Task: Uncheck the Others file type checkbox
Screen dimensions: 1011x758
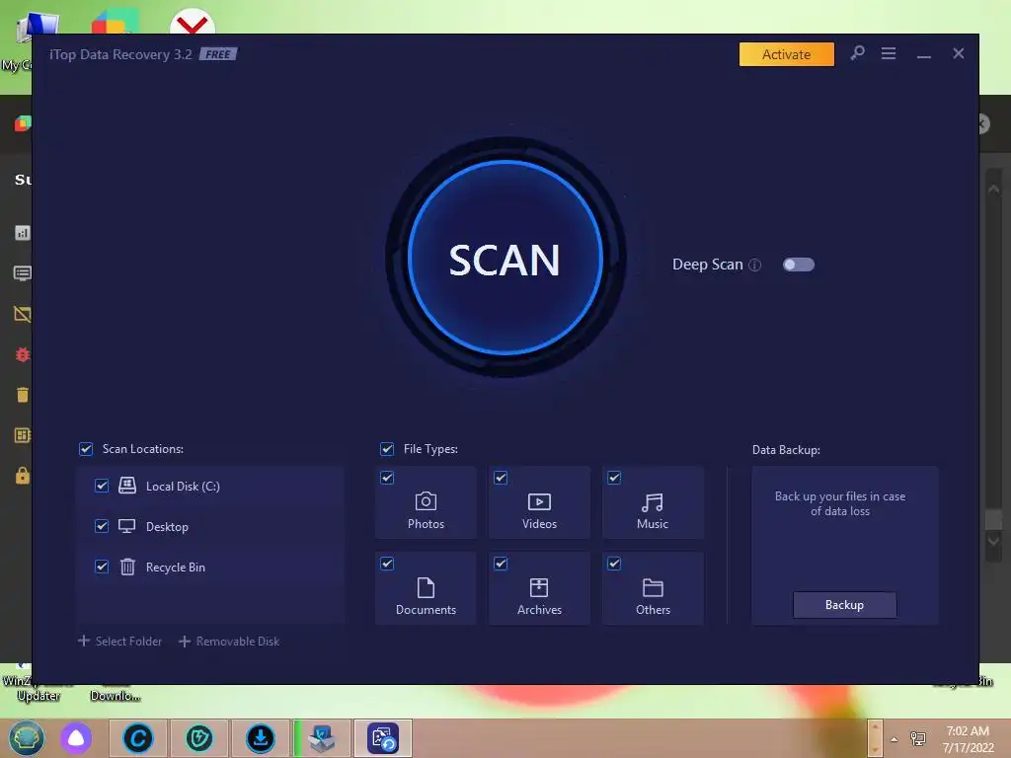Action: pos(614,564)
